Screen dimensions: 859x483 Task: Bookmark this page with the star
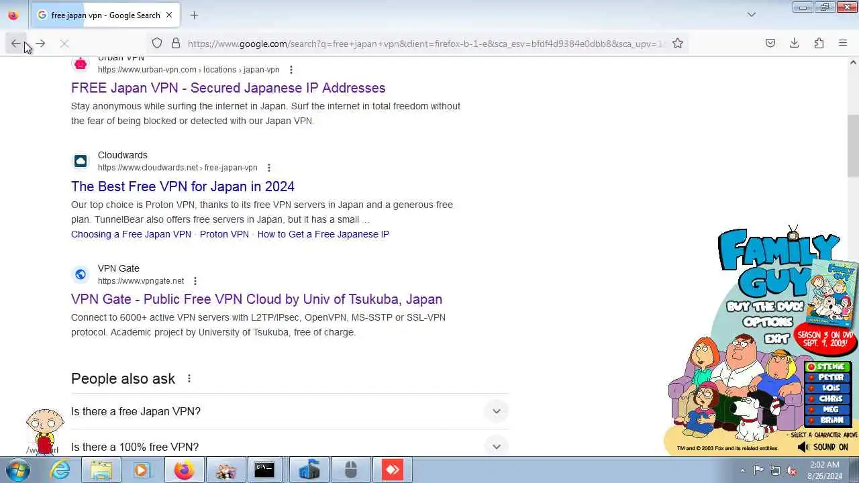point(678,44)
